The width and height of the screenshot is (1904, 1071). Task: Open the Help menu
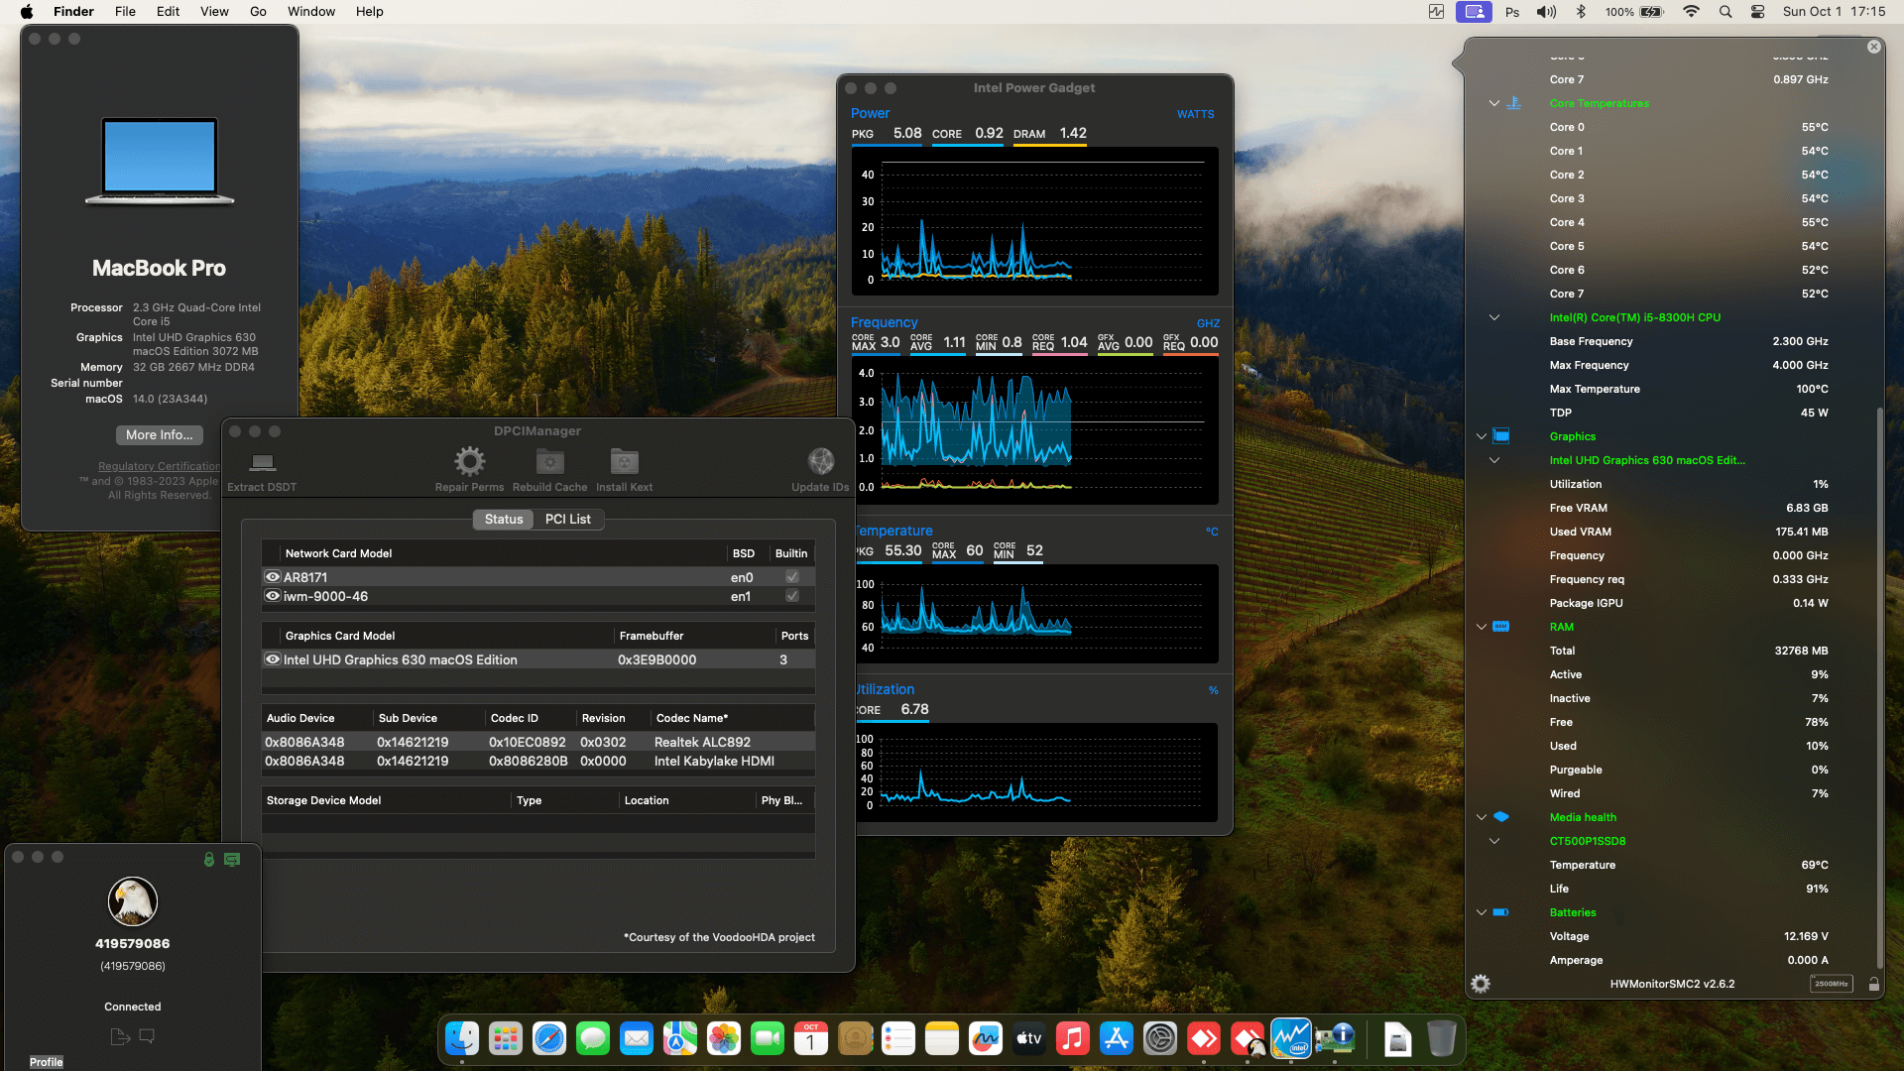pyautogui.click(x=370, y=12)
